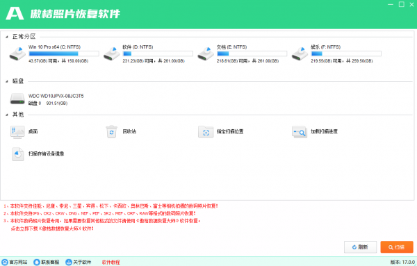Click the 版本: 17.0.0 version text
The height and width of the screenshot is (266, 417).
click(x=402, y=263)
